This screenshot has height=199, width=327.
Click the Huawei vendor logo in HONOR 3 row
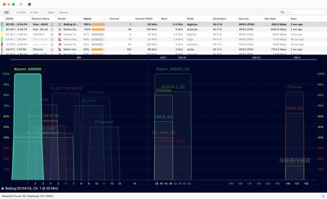(60, 34)
